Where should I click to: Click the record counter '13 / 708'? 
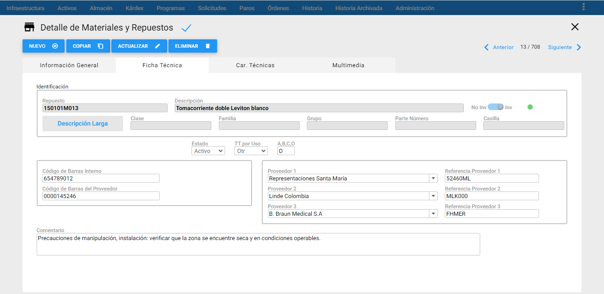click(x=530, y=47)
